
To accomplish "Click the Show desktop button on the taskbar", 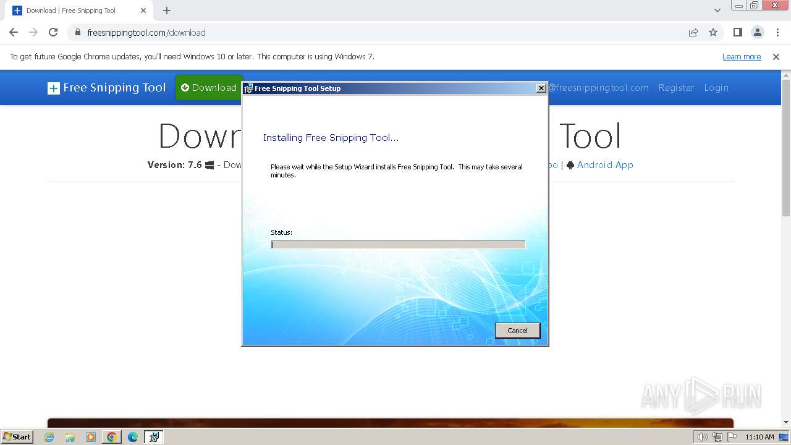I will pyautogui.click(x=784, y=437).
